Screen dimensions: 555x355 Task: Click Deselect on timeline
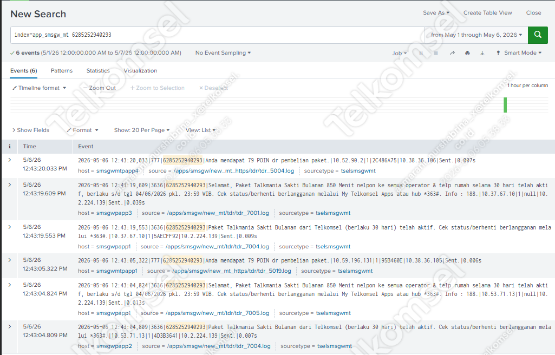click(x=213, y=88)
